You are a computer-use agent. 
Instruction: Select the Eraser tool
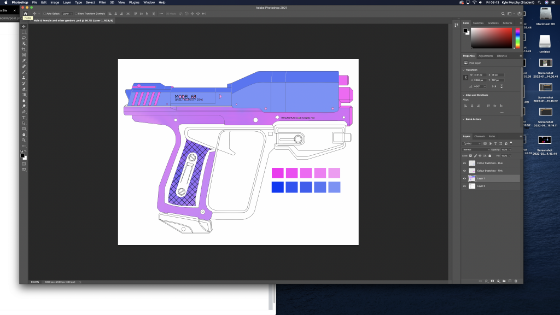tap(24, 89)
